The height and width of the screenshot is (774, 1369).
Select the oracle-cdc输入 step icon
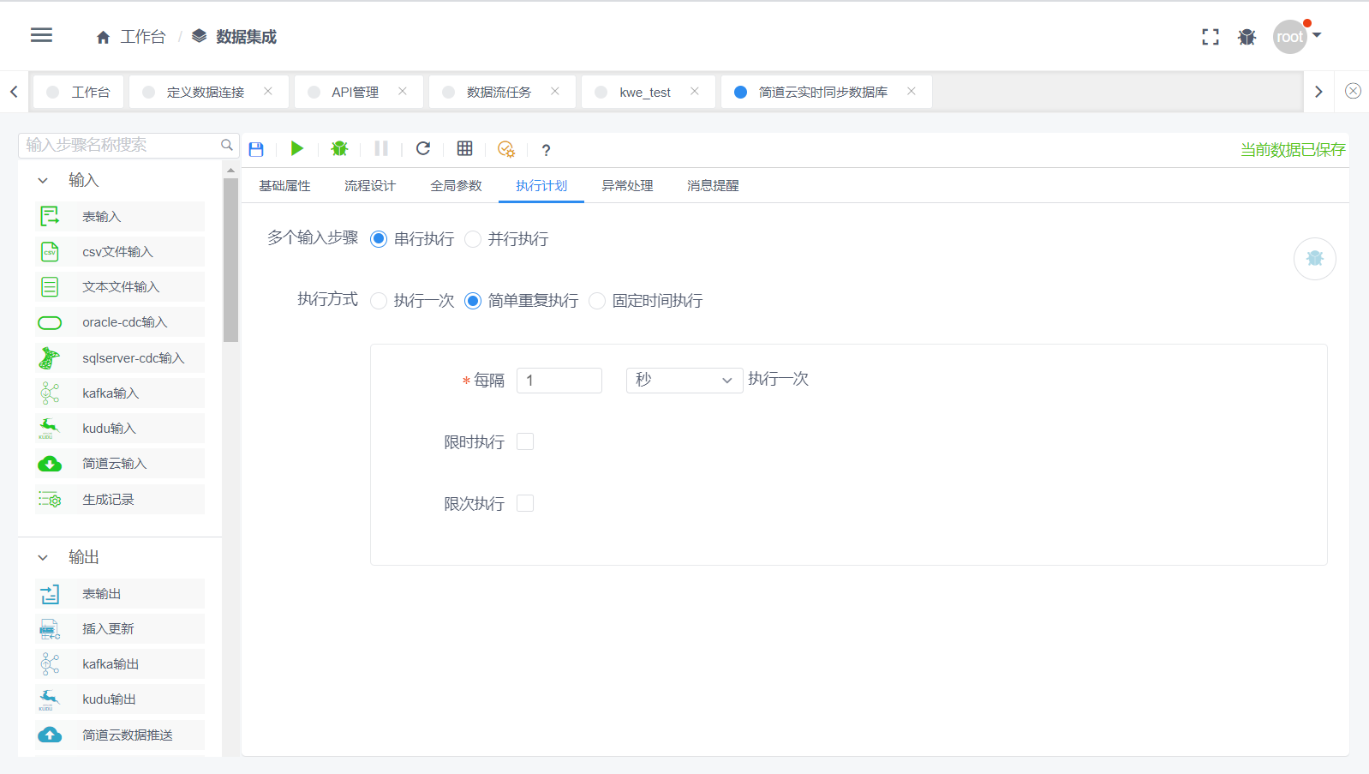pyautogui.click(x=50, y=323)
